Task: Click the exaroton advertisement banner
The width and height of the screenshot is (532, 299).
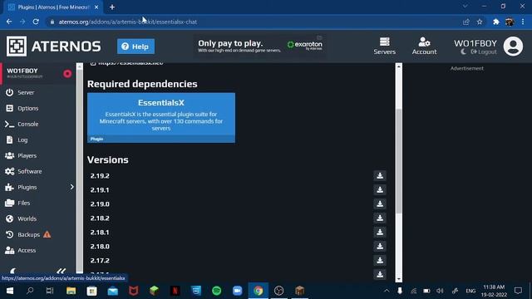Action: click(x=260, y=46)
